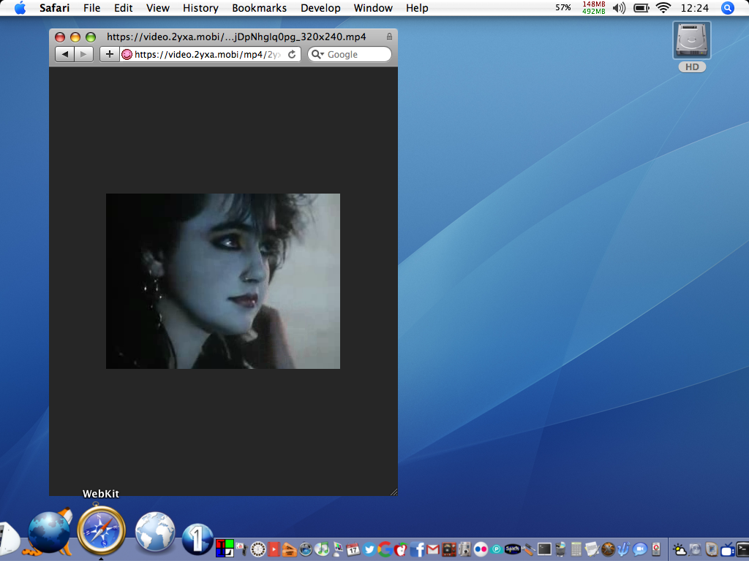749x561 pixels.
Task: Open the white globe browser in Dock
Action: 155,532
